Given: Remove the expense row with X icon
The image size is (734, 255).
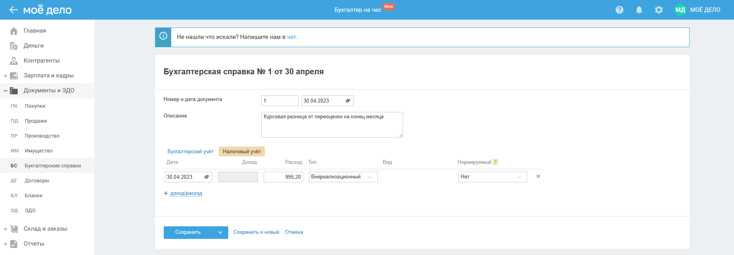Looking at the screenshot, I should click(x=538, y=176).
